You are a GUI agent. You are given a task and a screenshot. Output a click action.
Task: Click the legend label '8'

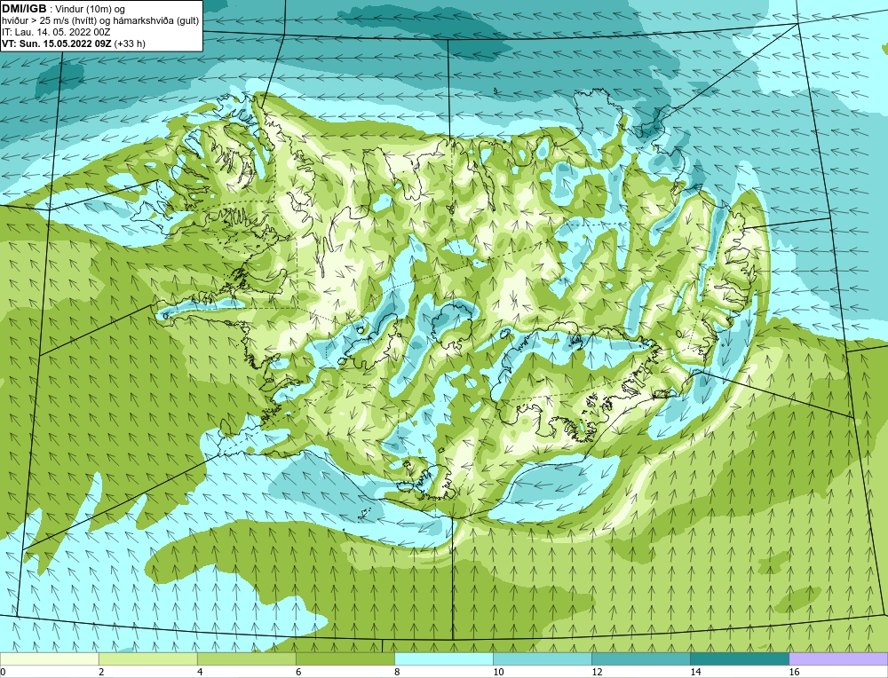point(397,672)
